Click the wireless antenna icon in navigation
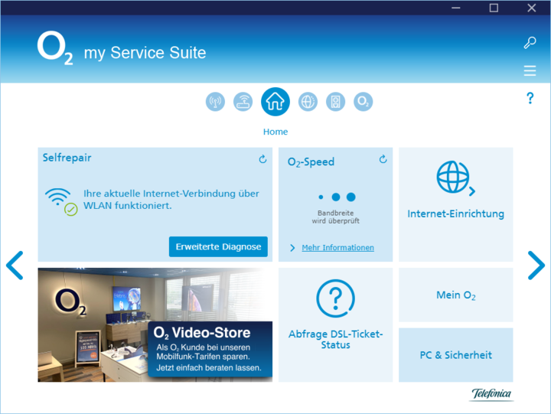 pyautogui.click(x=215, y=102)
